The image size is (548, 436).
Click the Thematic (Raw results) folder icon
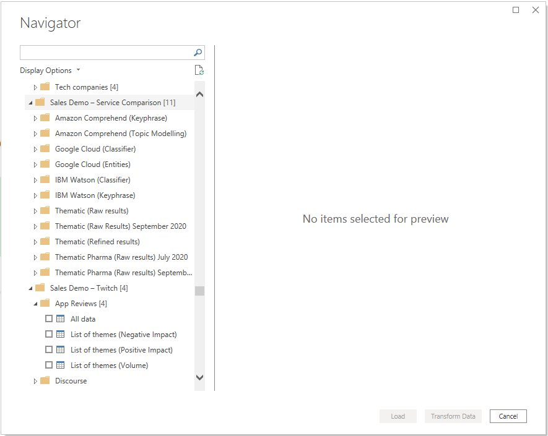[45, 210]
